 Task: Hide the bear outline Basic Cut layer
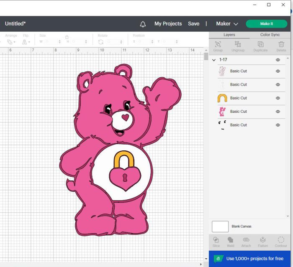(278, 71)
